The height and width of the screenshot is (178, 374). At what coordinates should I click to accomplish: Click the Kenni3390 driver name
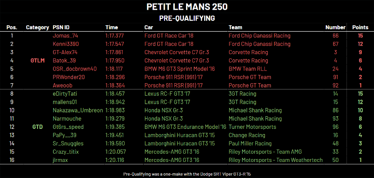(x=66, y=44)
